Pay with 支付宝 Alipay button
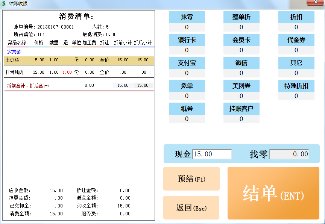The width and height of the screenshot is (325, 224). pos(187,63)
